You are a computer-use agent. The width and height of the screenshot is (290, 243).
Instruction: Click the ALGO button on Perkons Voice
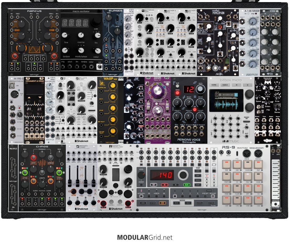pos(177,86)
